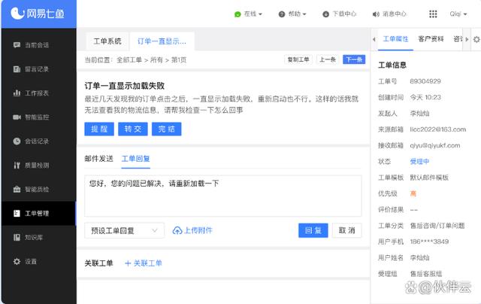Open the 当前会话 sidebar icon
481x304 pixels.
(17, 45)
